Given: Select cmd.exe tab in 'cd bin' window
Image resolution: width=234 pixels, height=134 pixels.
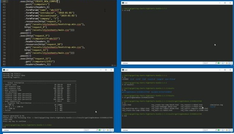Looking at the screenshot, I should click(125, 63).
